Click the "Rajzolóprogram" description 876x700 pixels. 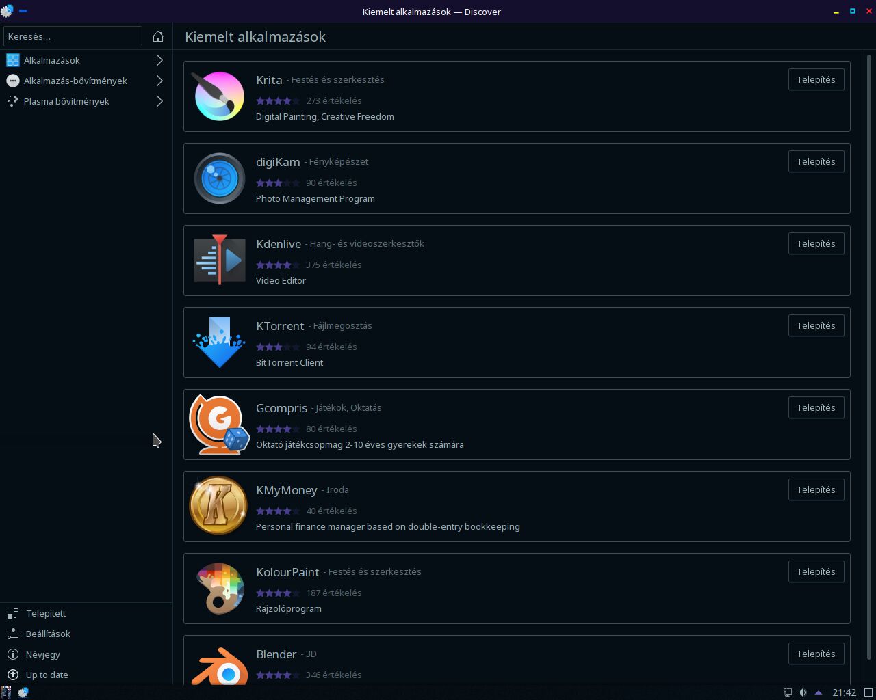[x=289, y=608]
